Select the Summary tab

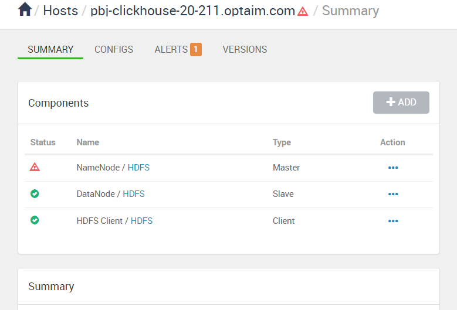click(50, 49)
